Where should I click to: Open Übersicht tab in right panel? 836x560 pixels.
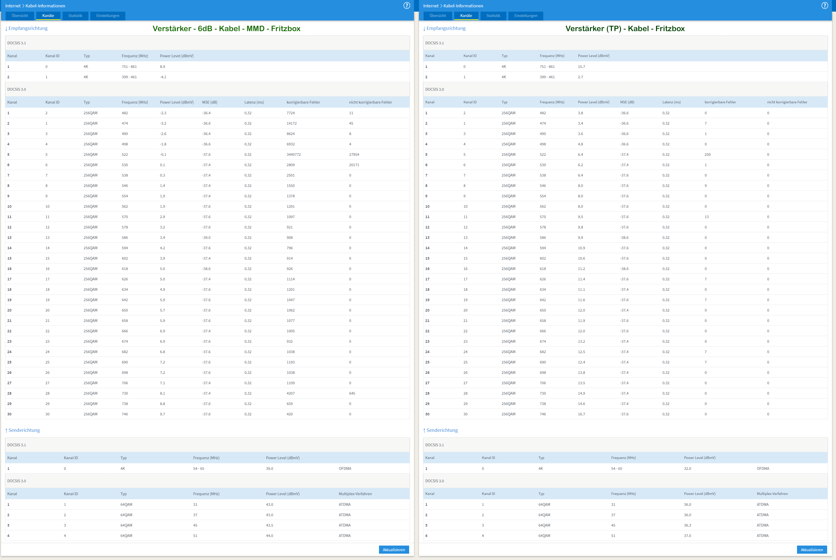point(438,16)
